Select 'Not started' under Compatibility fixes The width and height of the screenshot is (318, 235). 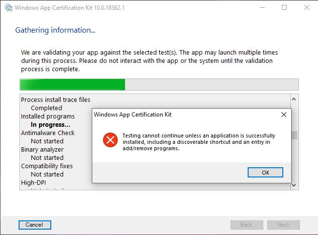pos(47,175)
